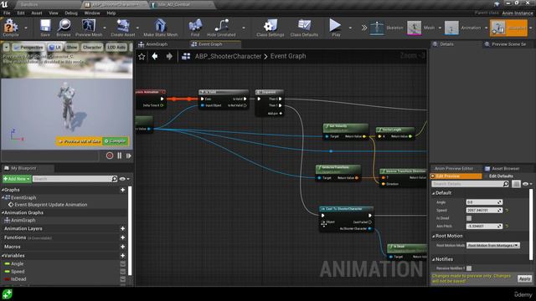Image resolution: width=536 pixels, height=301 pixels.
Task: Collapse the Variables section
Action: 3,256
